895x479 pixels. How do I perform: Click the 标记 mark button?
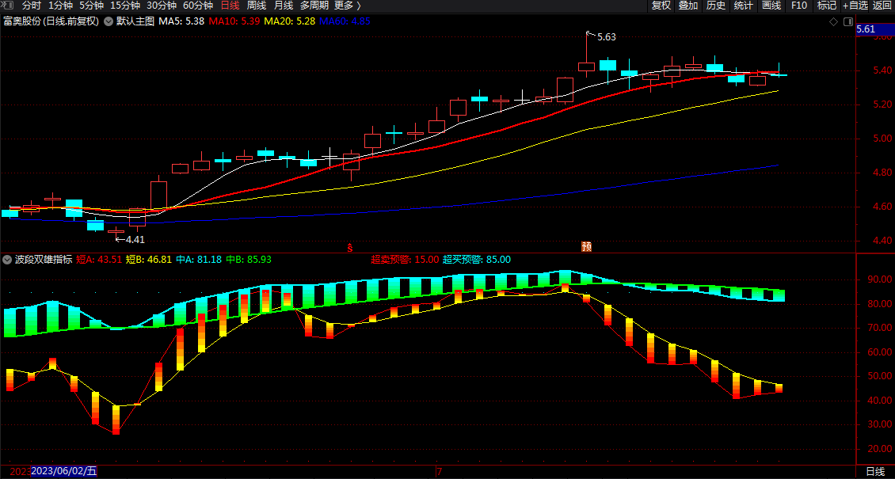point(827,6)
